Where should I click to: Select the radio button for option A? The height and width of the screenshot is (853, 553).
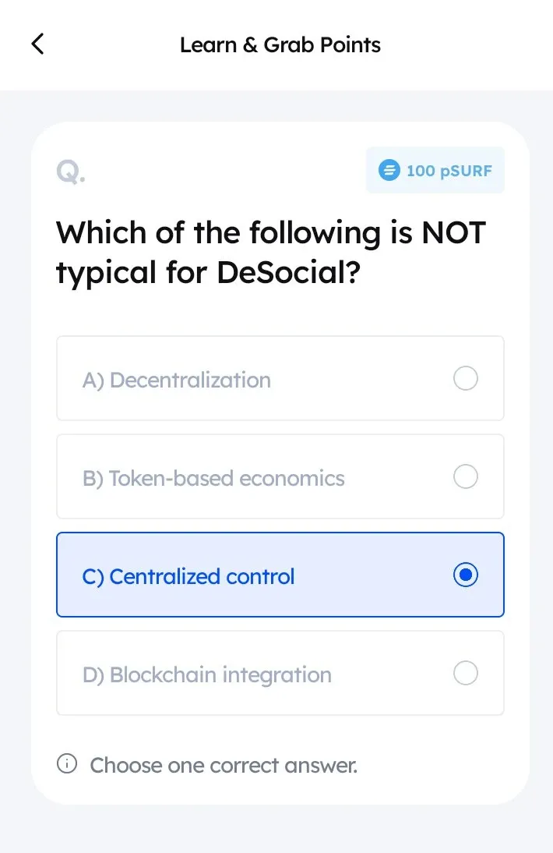coord(465,378)
